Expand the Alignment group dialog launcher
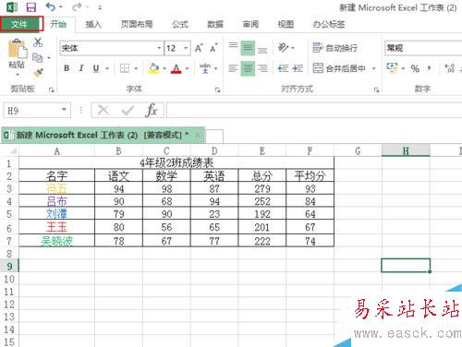 [x=376, y=90]
